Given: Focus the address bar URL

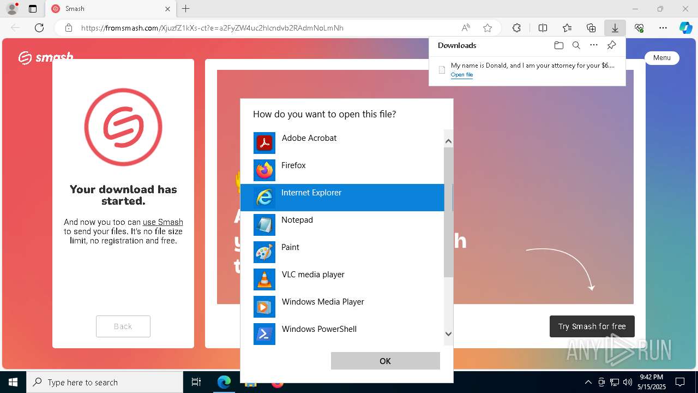Looking at the screenshot, I should pos(212,28).
